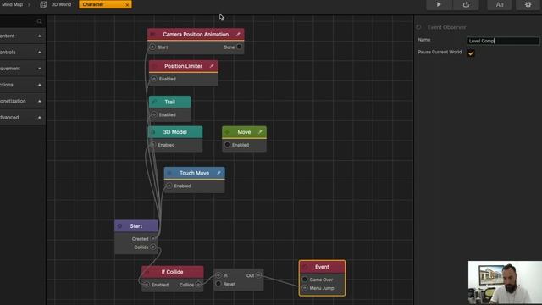Select the Trail node header

click(x=169, y=102)
